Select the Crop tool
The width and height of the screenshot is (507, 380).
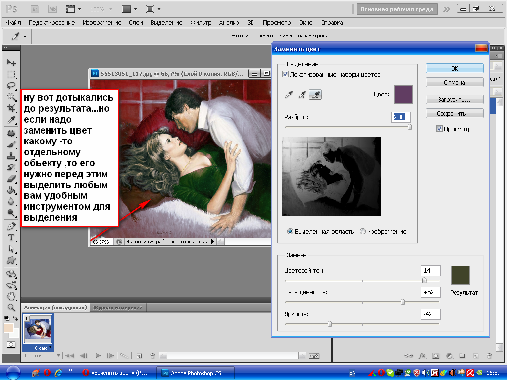[x=11, y=108]
